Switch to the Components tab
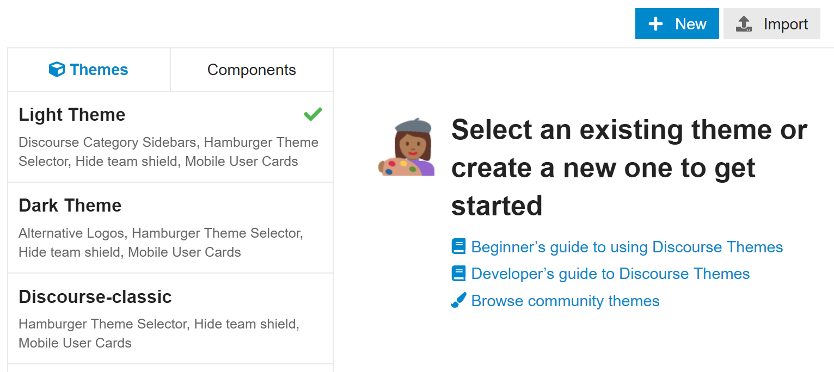 click(252, 69)
